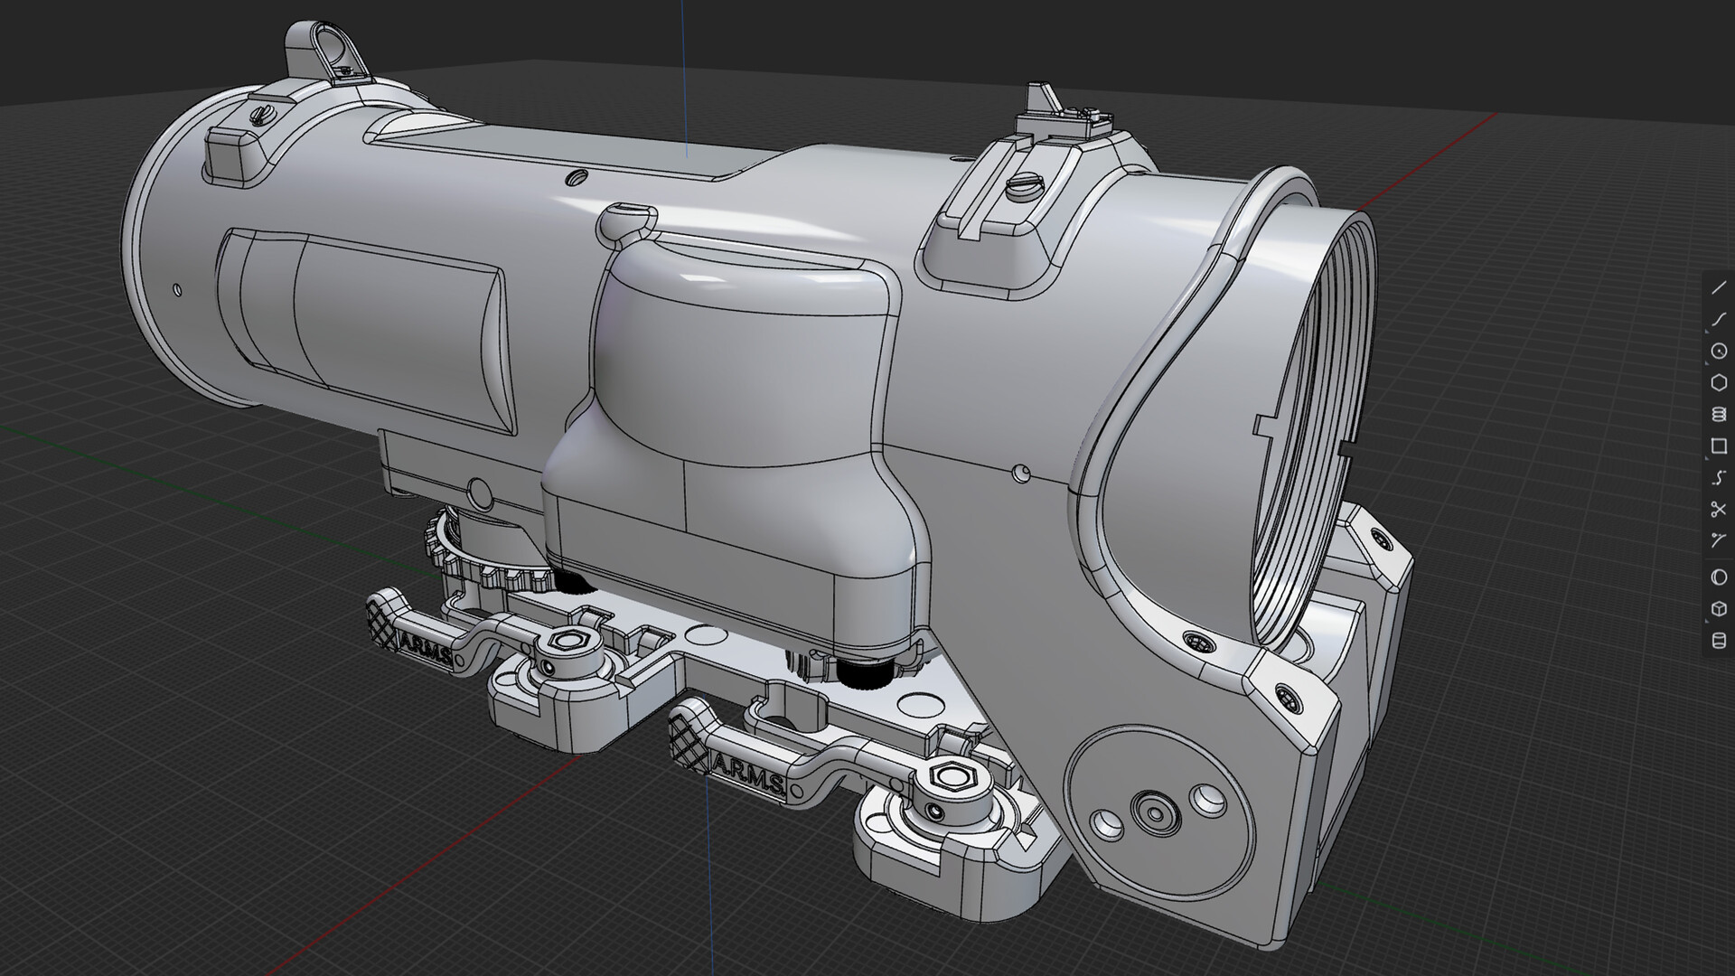Screen dimensions: 1735x976
Task: Select the Line tool
Action: 1716,287
